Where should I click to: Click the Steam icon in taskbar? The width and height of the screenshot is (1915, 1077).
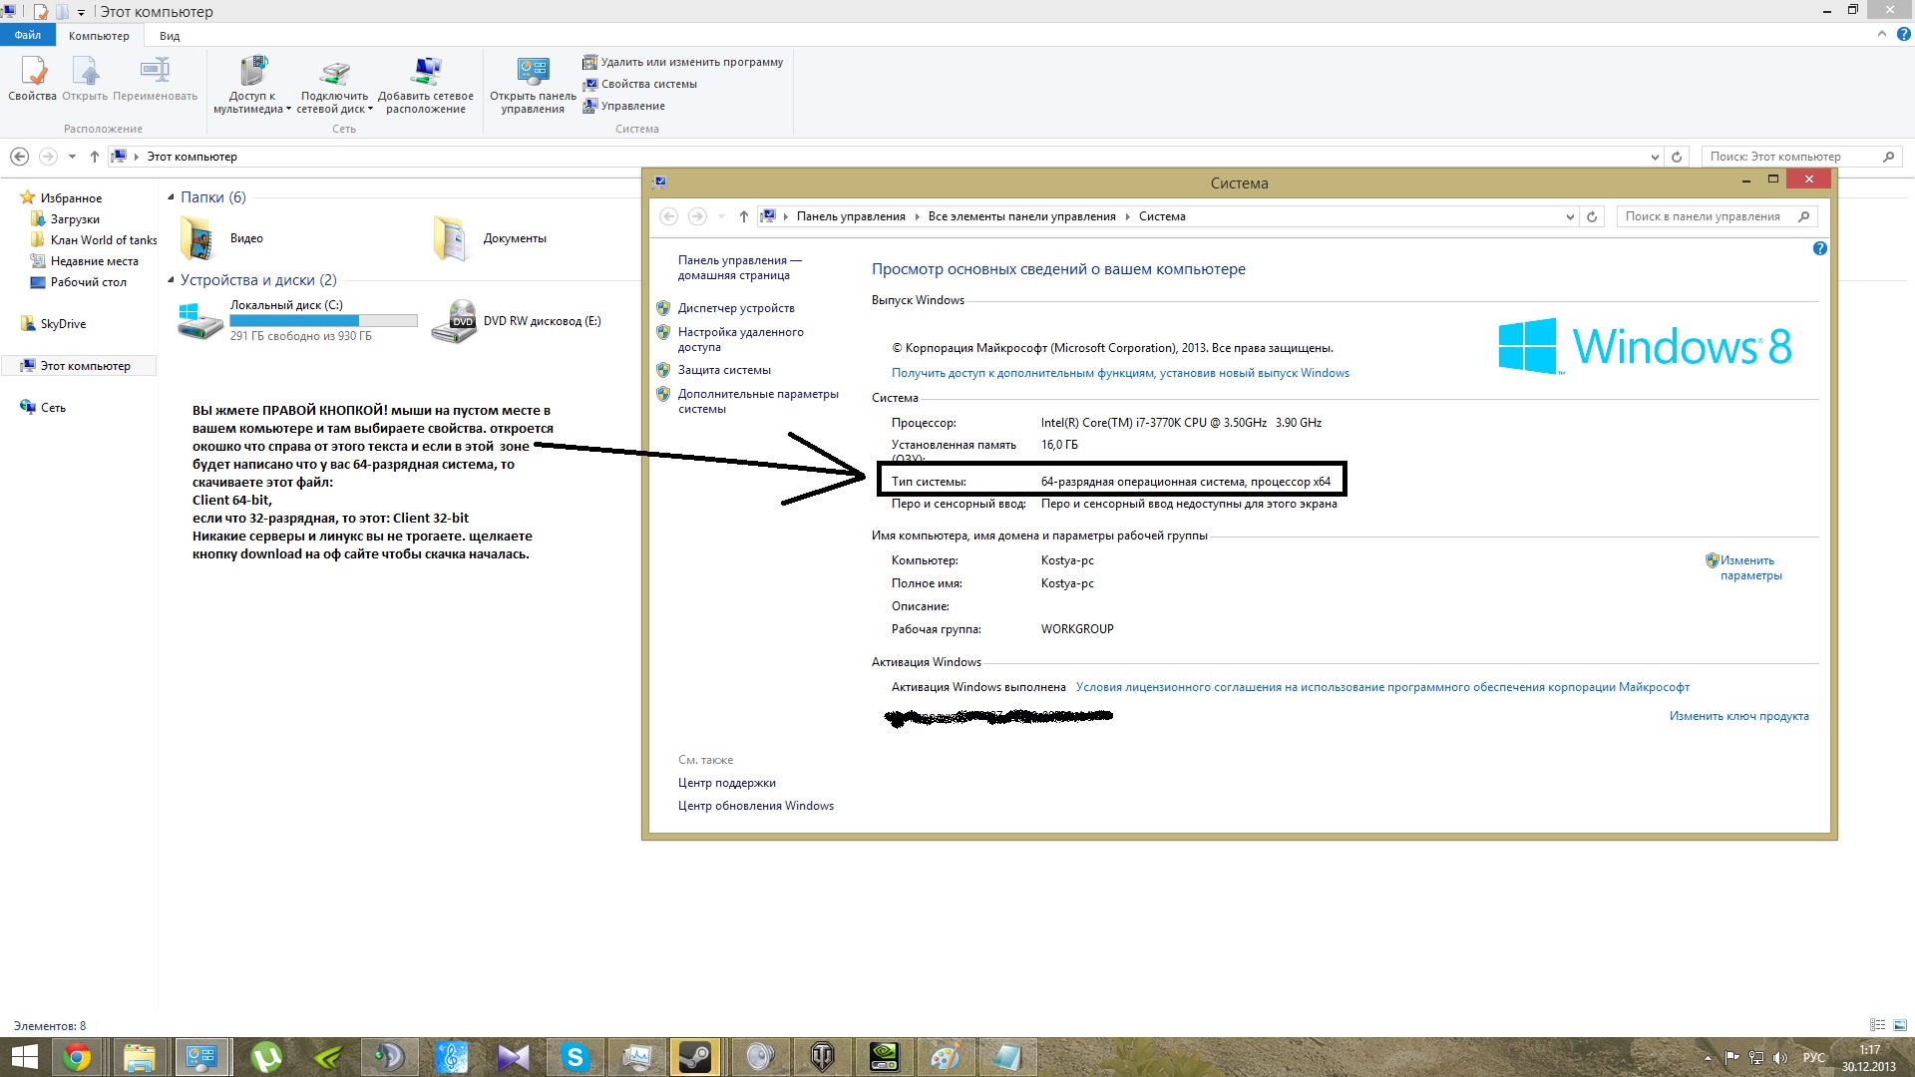click(695, 1056)
